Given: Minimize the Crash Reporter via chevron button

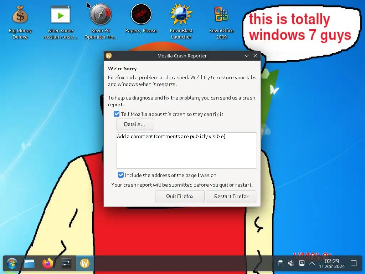Looking at the screenshot, I should pyautogui.click(x=247, y=56).
